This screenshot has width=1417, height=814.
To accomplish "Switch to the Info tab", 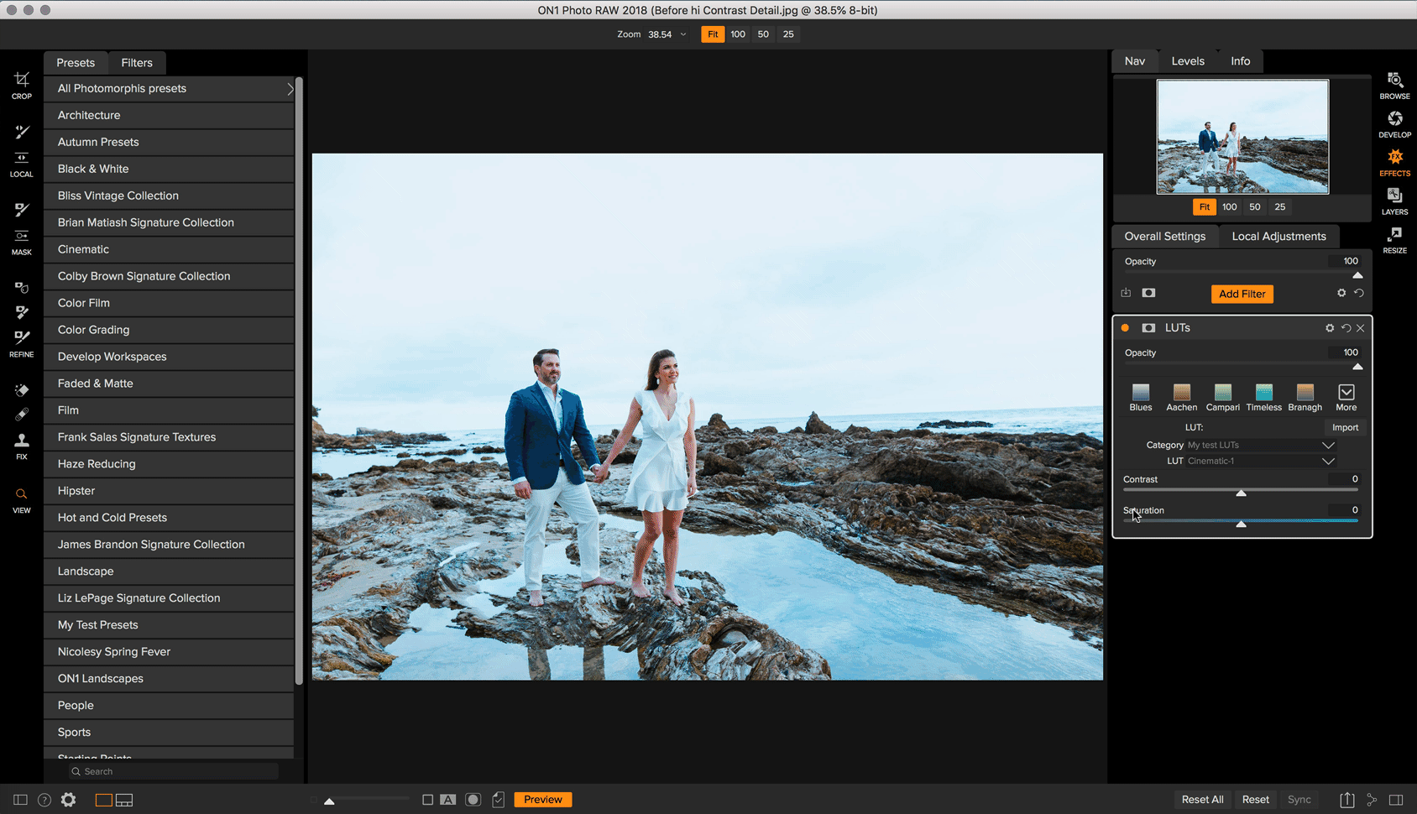I will pyautogui.click(x=1240, y=61).
